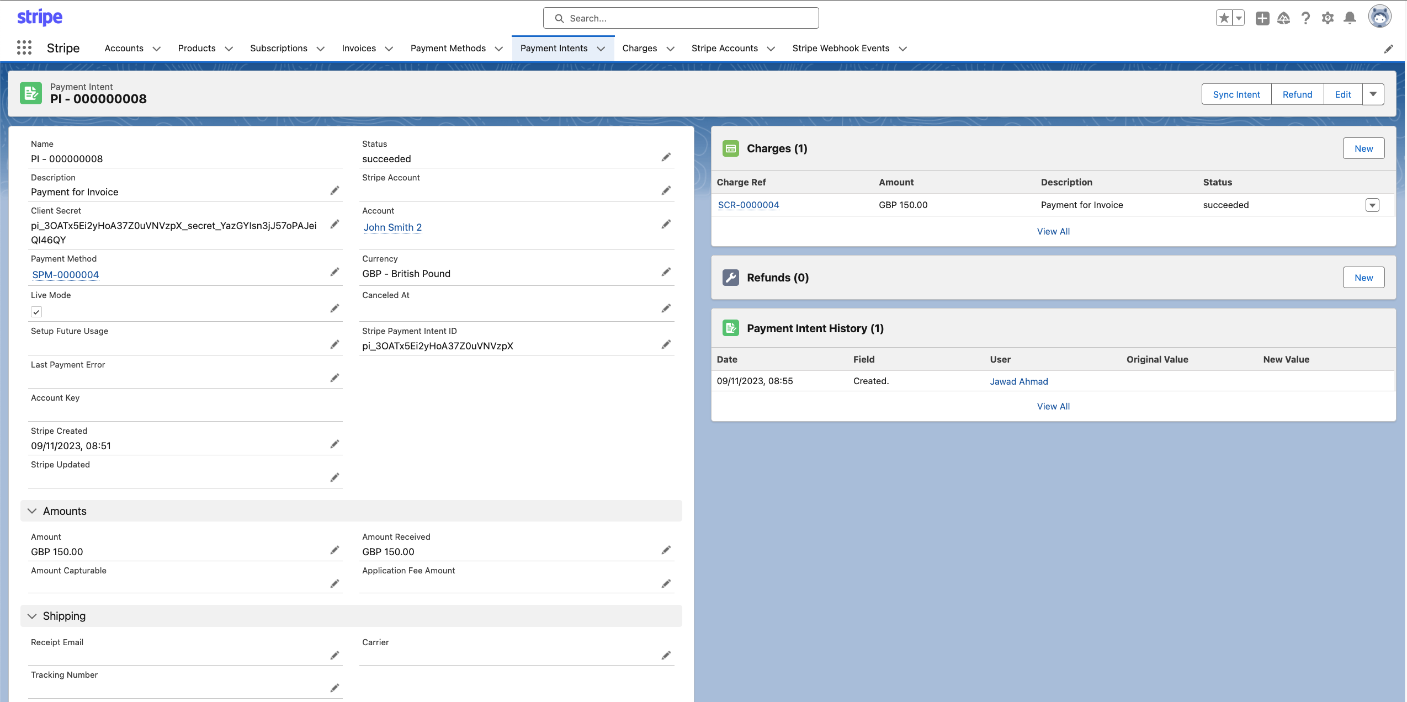
Task: Collapse the Shipping section
Action: pos(32,616)
